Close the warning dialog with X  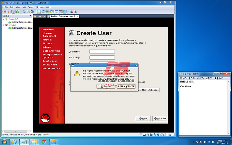(136, 65)
